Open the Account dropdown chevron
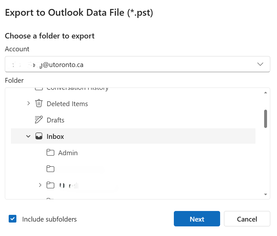This screenshot has height=236, width=277. [260, 64]
